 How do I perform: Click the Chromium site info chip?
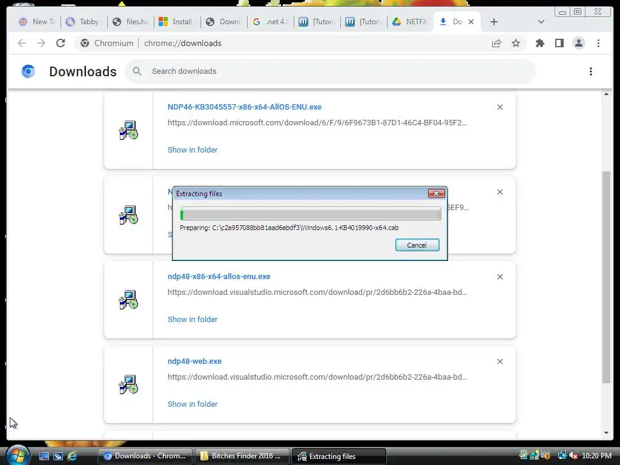point(107,43)
